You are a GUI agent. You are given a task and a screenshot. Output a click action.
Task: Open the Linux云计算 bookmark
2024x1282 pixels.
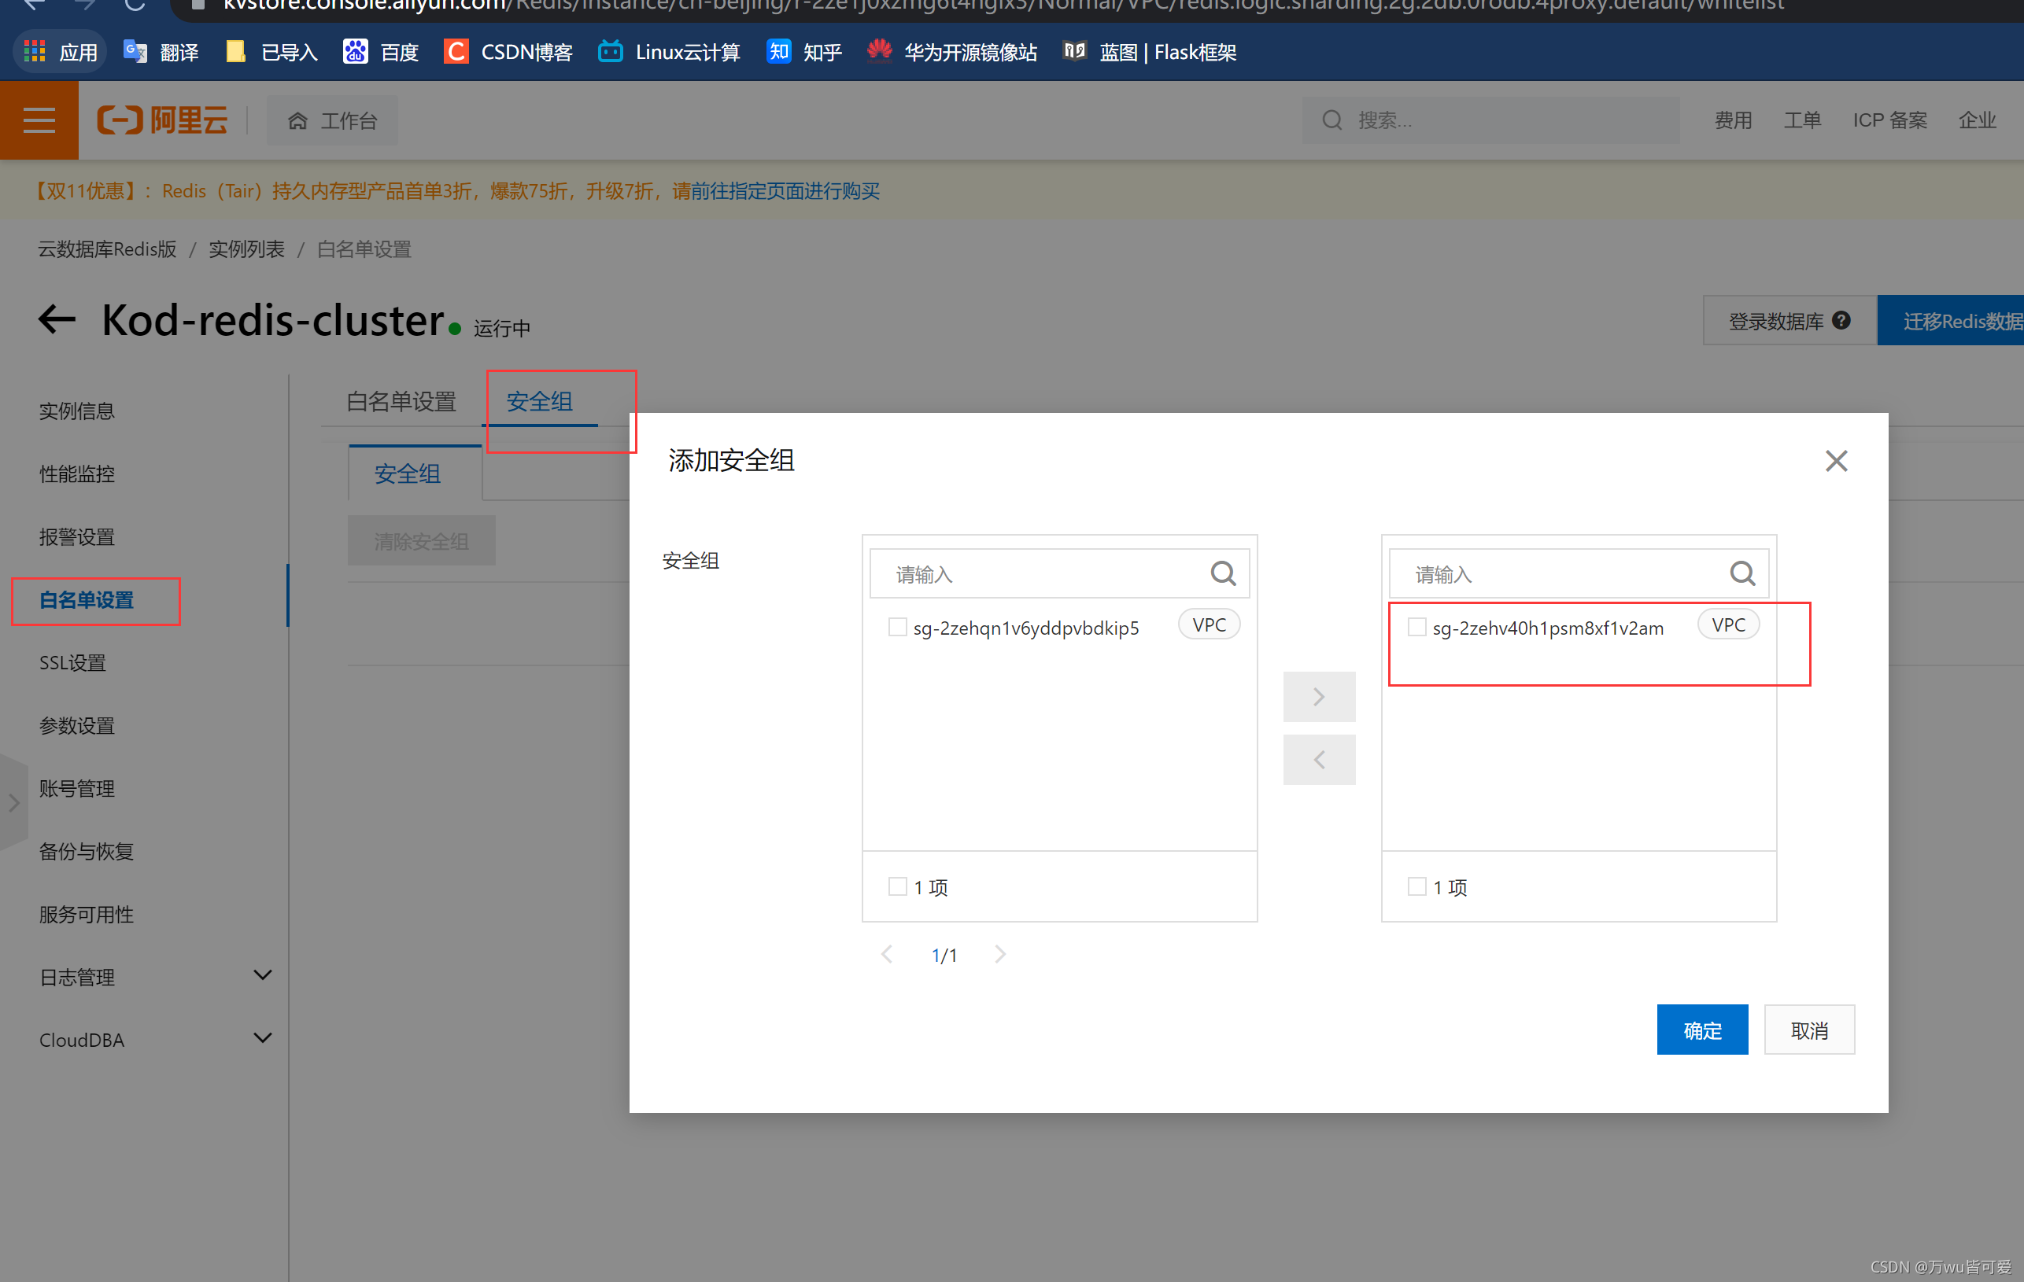[669, 52]
